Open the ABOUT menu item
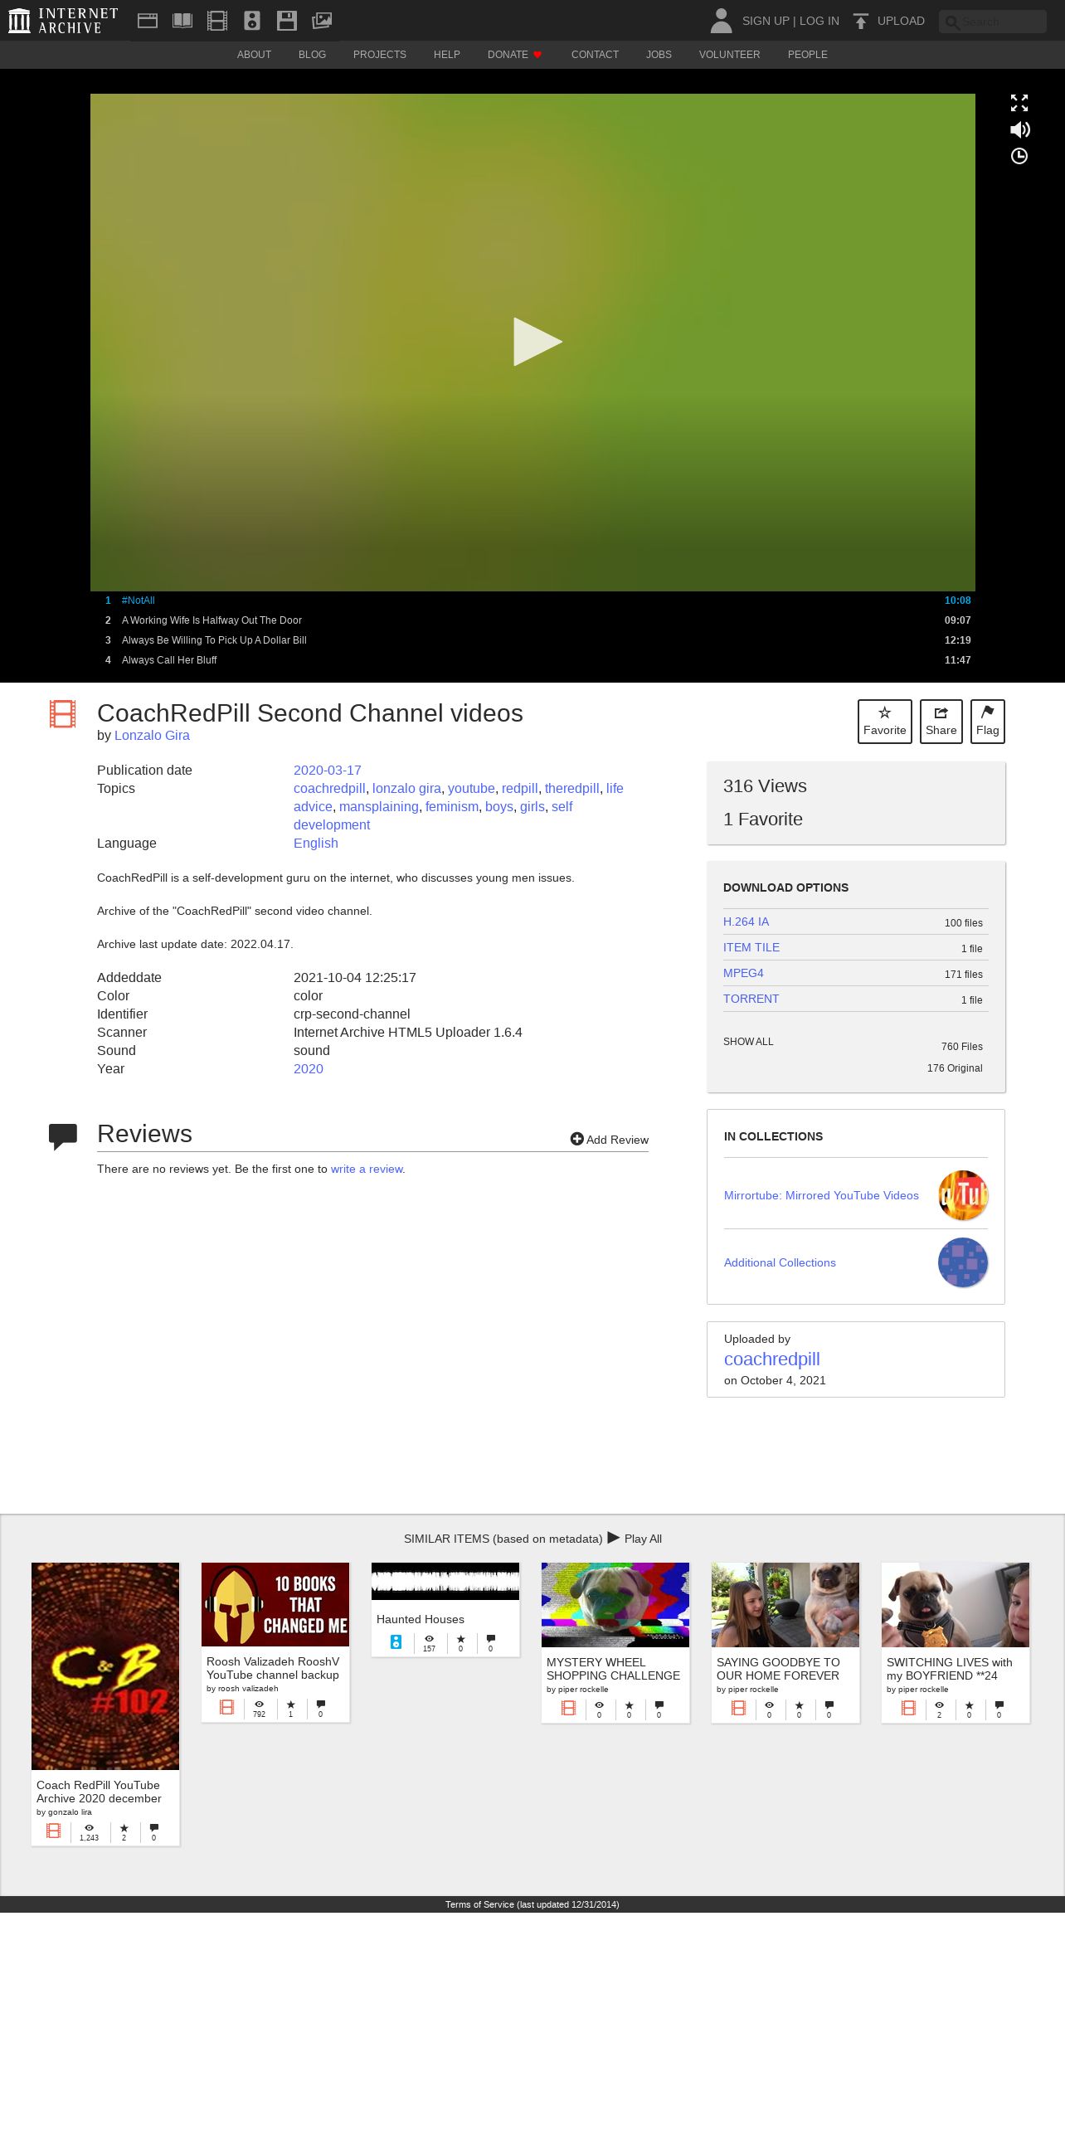This screenshot has width=1065, height=2130. click(x=254, y=55)
